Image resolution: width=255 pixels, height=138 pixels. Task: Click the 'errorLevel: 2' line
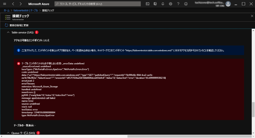click(28, 81)
